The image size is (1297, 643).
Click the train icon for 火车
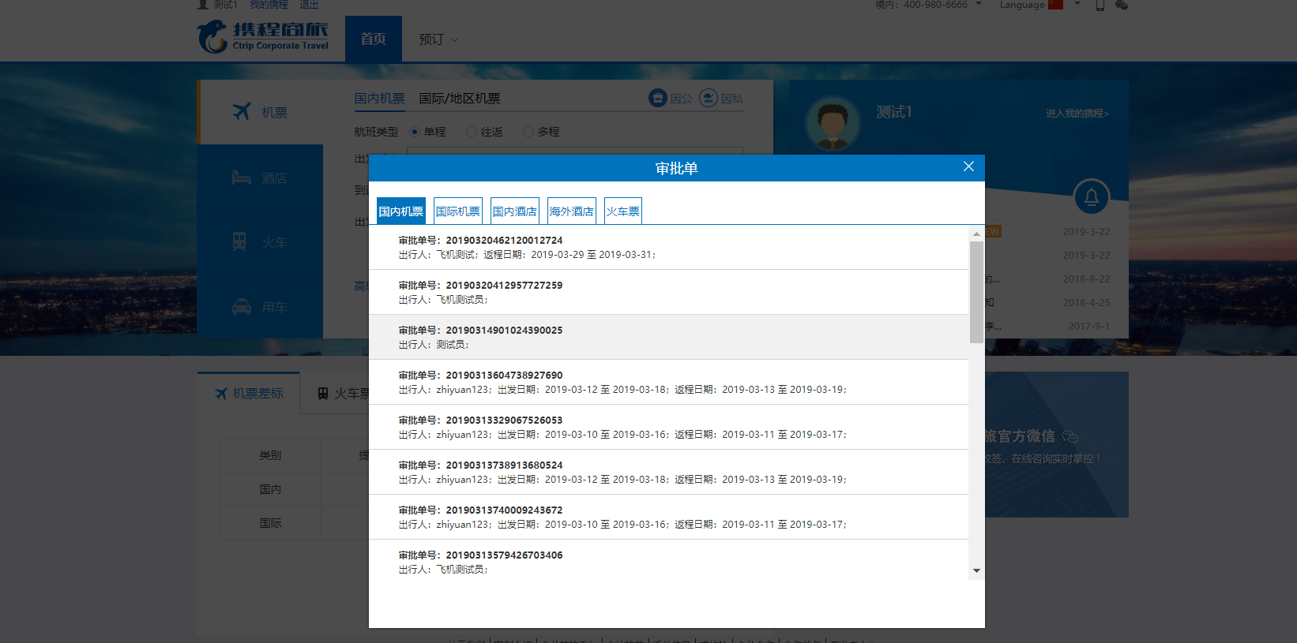click(x=239, y=242)
